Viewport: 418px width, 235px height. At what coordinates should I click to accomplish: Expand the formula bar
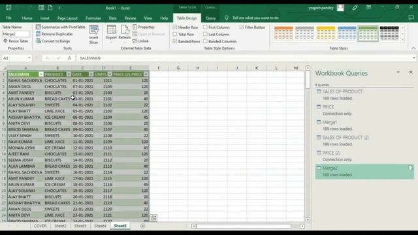[x=413, y=58]
